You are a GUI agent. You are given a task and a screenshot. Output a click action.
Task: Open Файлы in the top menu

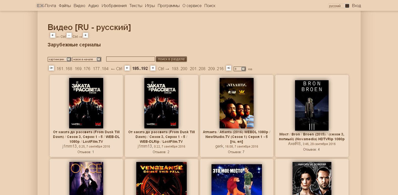click(x=65, y=6)
